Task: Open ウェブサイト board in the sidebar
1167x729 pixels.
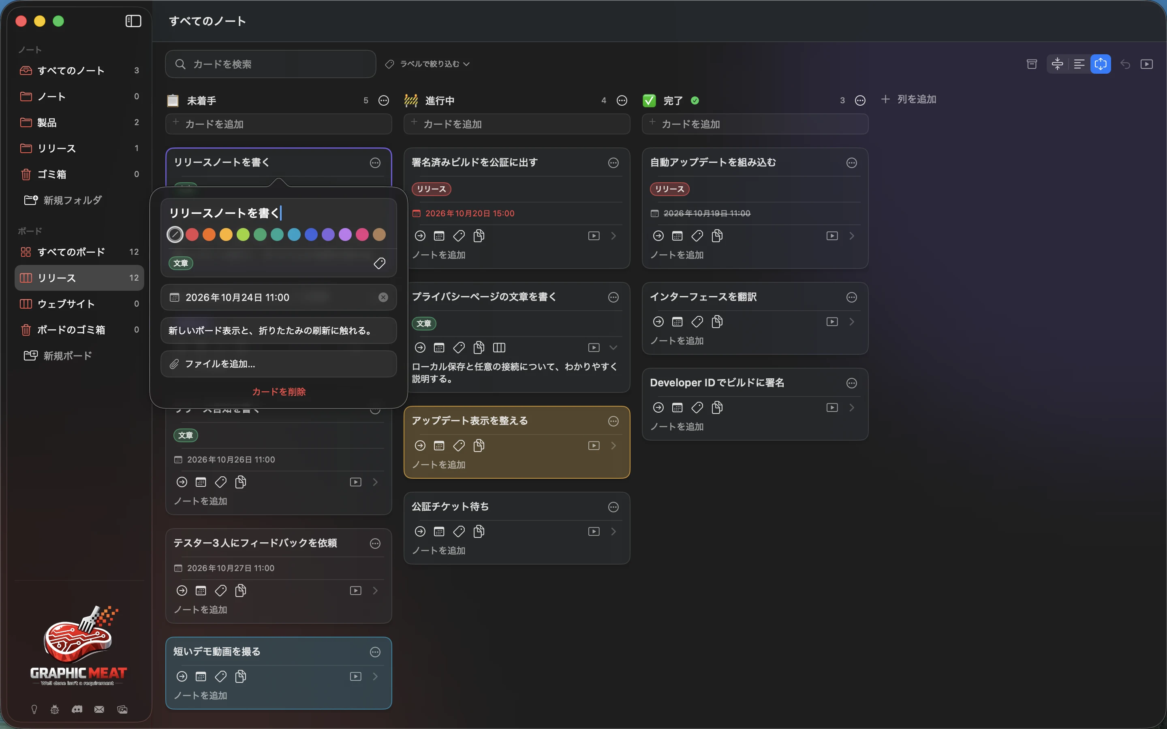Action: coord(79,304)
